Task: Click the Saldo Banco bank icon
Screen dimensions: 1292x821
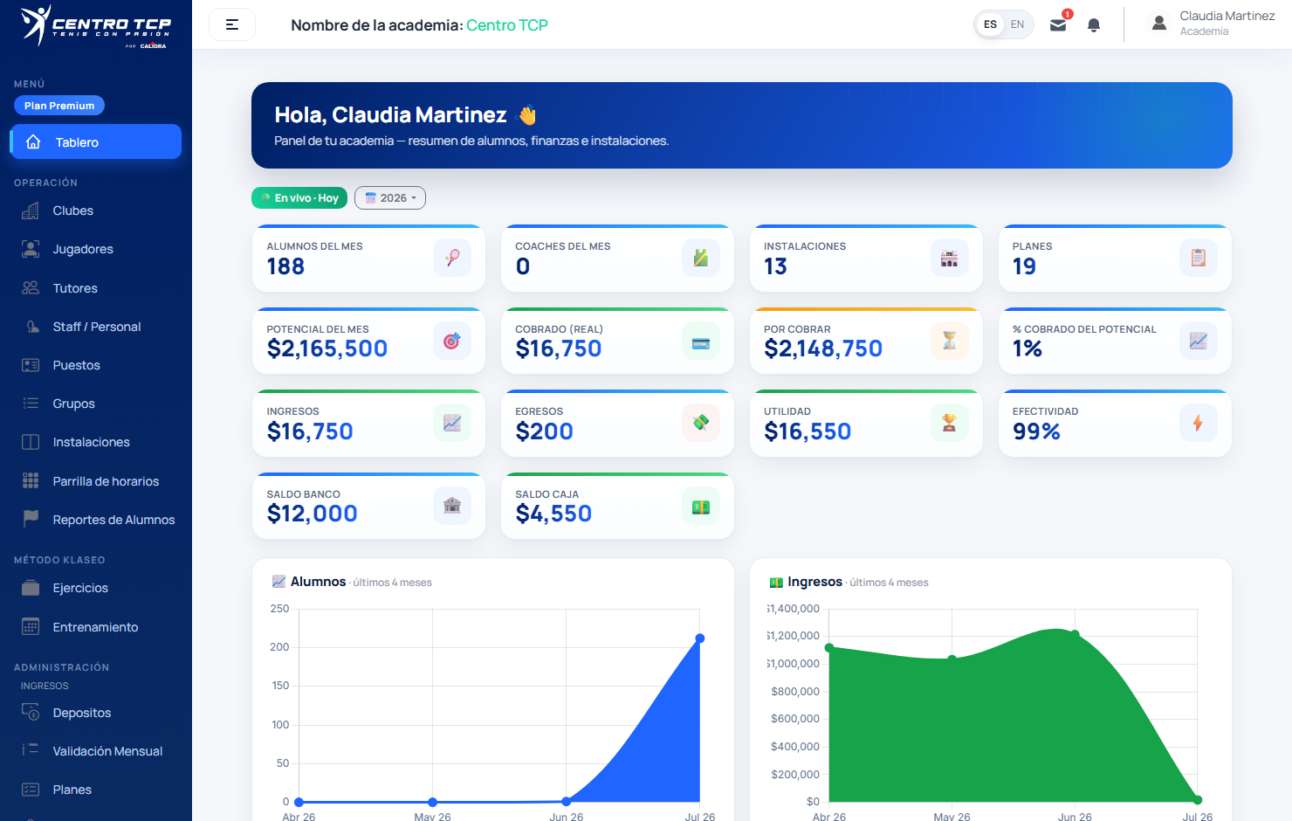Action: [452, 506]
